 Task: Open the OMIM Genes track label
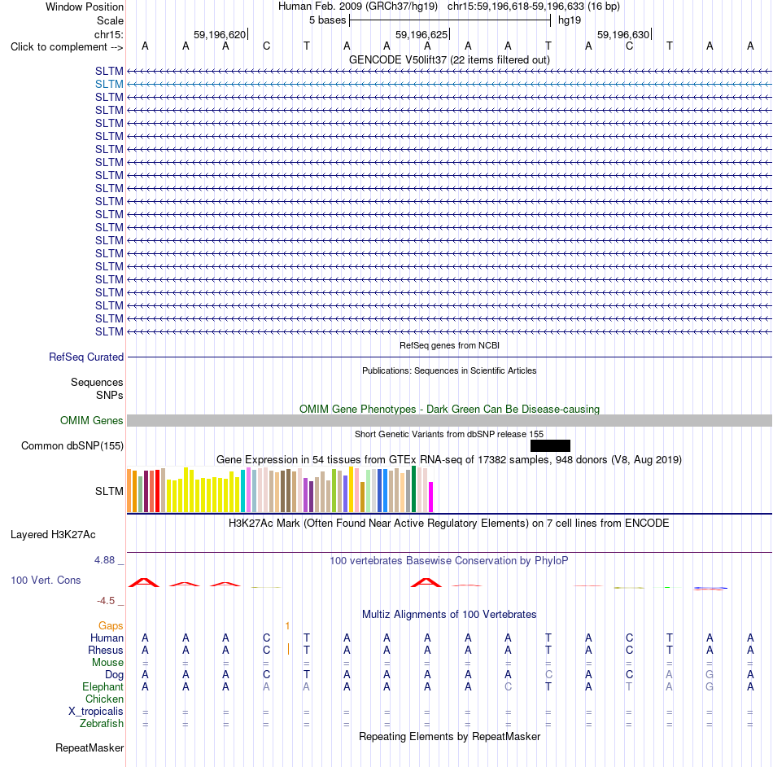[91, 420]
